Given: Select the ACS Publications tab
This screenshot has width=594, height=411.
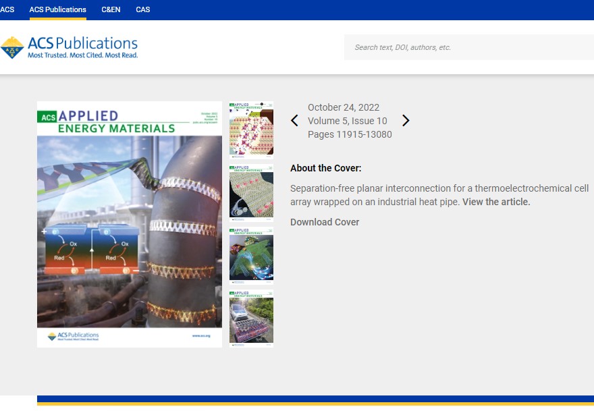Looking at the screenshot, I should (57, 9).
